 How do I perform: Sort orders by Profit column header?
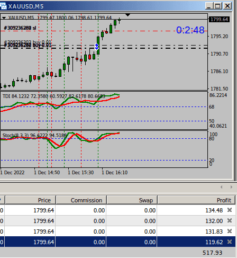click(196, 200)
